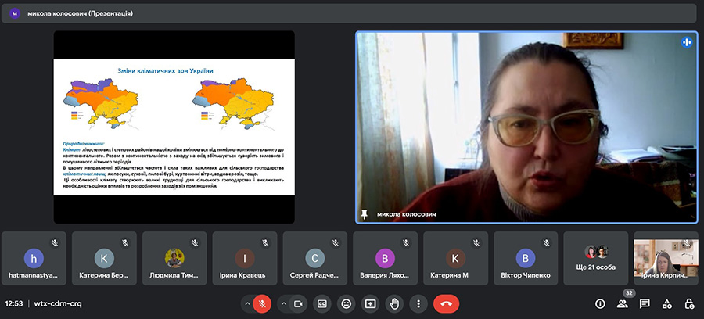The image size is (704, 319).
Task: Open the Ще 21 особа tile
Action: click(x=596, y=259)
